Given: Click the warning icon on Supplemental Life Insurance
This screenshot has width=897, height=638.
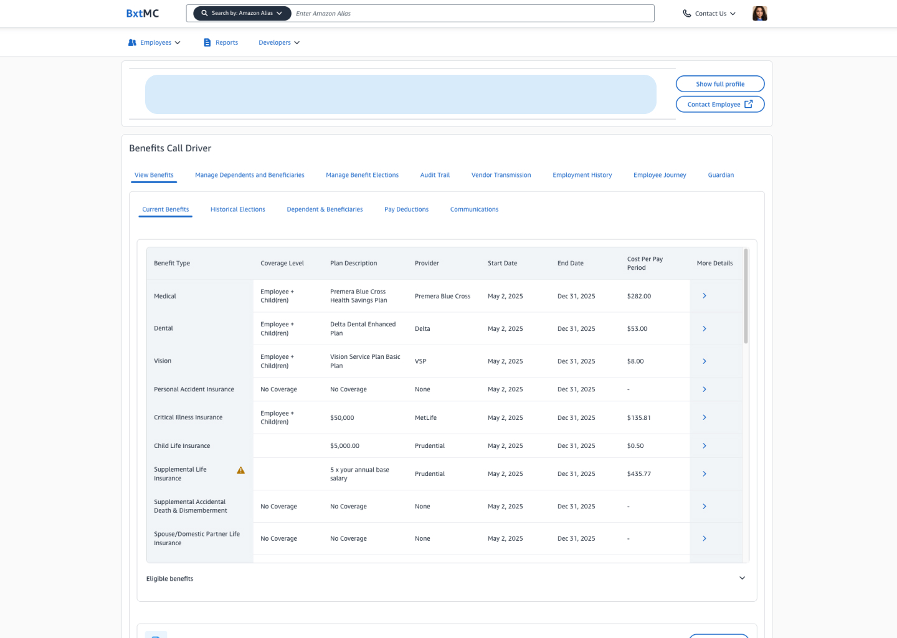Looking at the screenshot, I should pyautogui.click(x=240, y=470).
